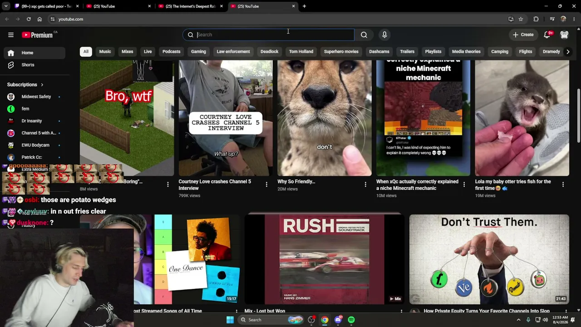Start voice search with the microphone
This screenshot has height=327, width=581.
coord(384,35)
